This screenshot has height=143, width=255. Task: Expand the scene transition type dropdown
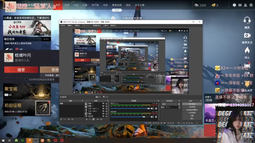(x=169, y=104)
